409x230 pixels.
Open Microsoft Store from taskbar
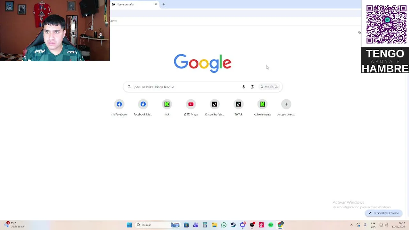click(186, 225)
